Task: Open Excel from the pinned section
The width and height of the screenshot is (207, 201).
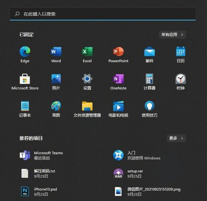Action: pos(87,55)
